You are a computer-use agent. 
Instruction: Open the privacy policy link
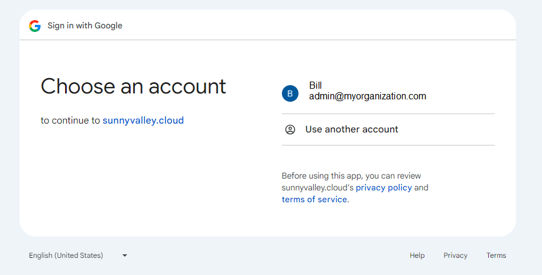coord(384,187)
